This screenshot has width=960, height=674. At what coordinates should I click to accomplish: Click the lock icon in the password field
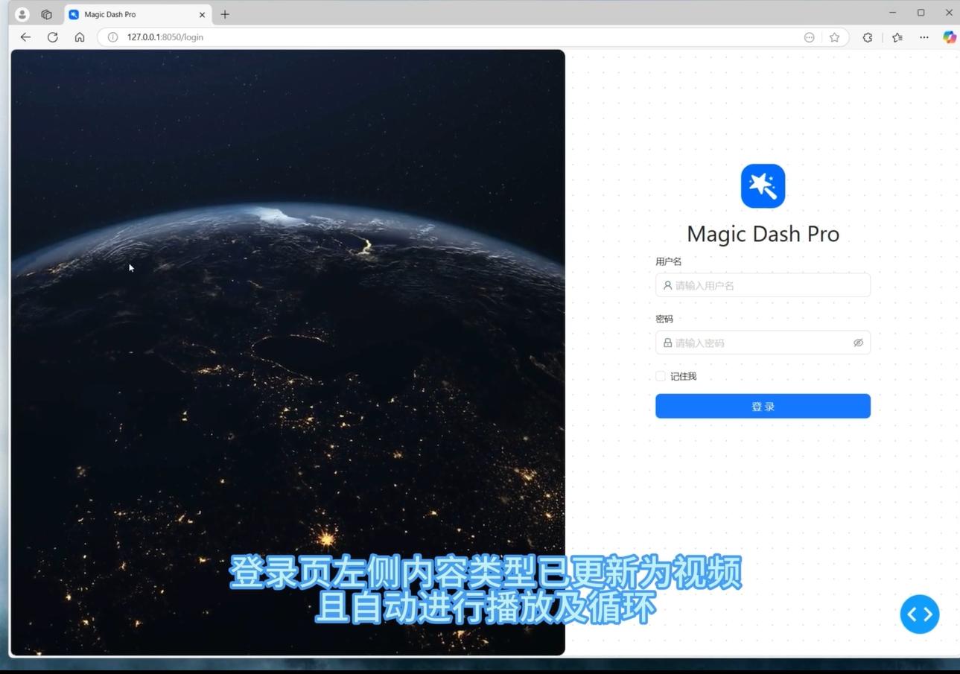[667, 343]
